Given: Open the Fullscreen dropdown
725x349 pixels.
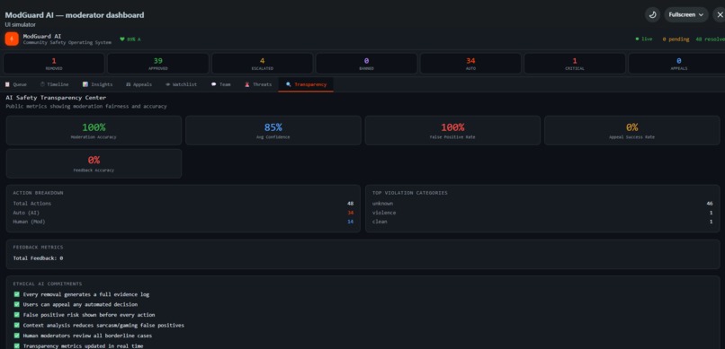Looking at the screenshot, I should tap(686, 14).
